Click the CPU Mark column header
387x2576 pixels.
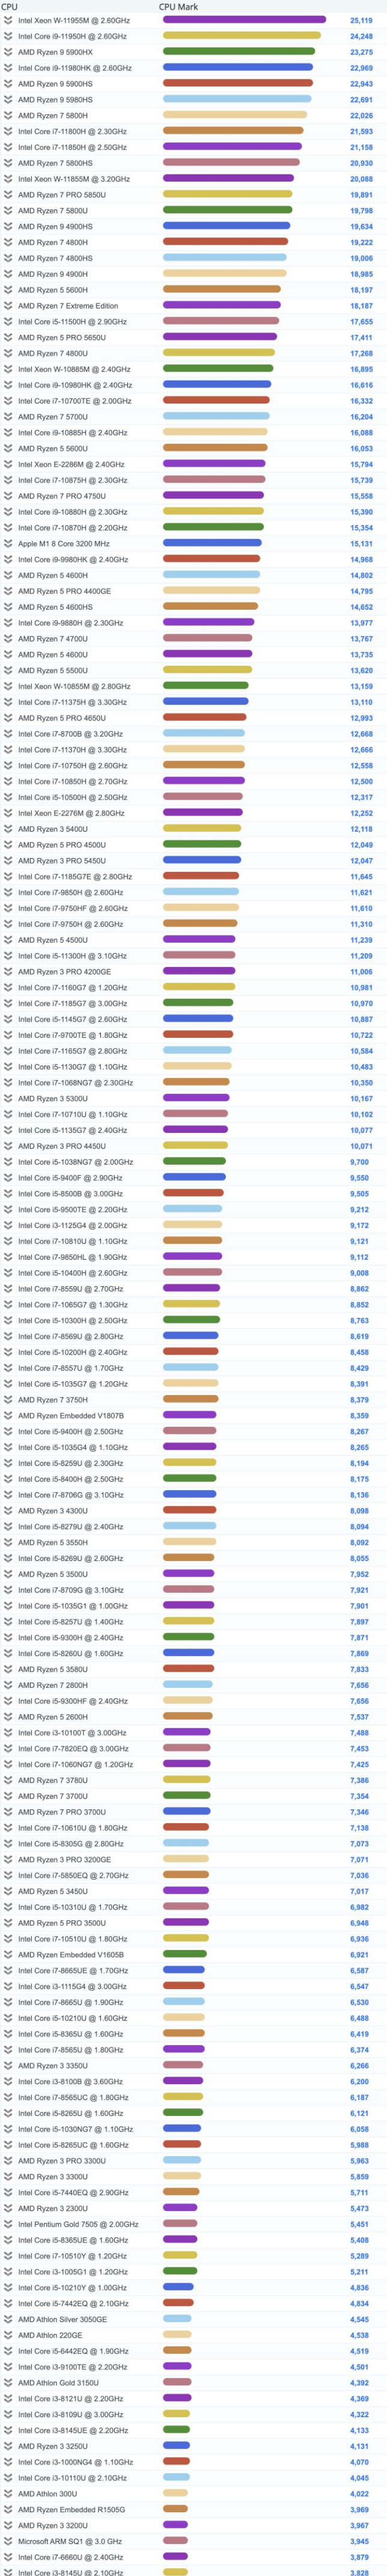(x=178, y=7)
